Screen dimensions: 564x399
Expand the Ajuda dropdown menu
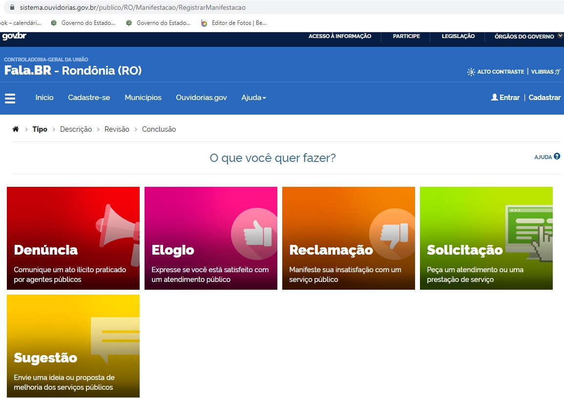coord(253,98)
